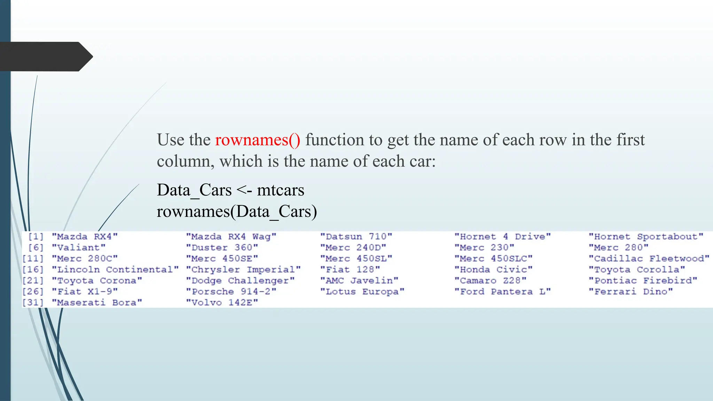Click the output entry "Merc 450SL"
This screenshot has height=401, width=713.
point(356,259)
